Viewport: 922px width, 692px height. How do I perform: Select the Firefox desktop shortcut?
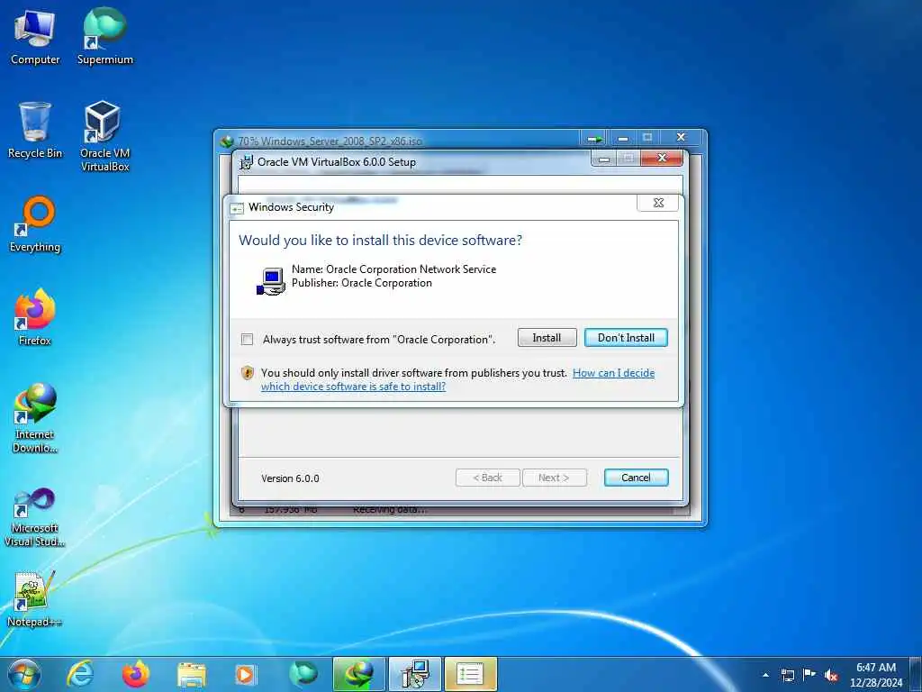pyautogui.click(x=35, y=318)
